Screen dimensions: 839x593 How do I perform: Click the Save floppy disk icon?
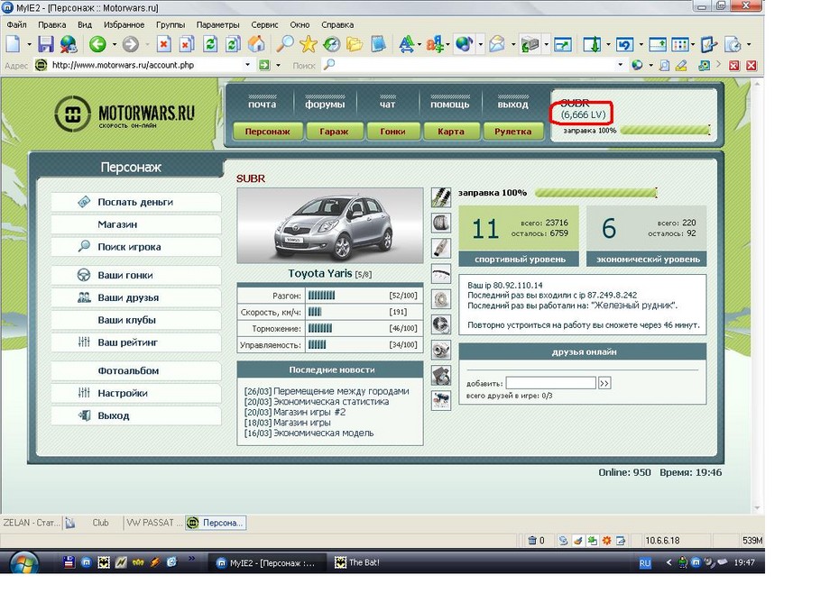(46, 44)
